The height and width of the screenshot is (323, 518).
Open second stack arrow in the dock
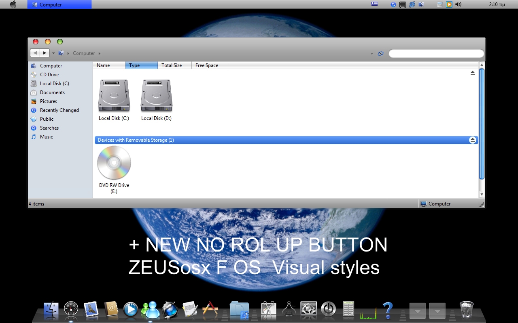coord(437,311)
